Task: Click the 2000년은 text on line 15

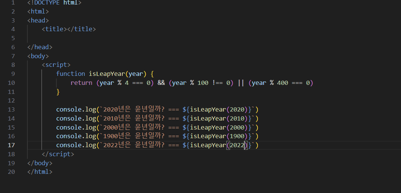Action: coord(117,127)
